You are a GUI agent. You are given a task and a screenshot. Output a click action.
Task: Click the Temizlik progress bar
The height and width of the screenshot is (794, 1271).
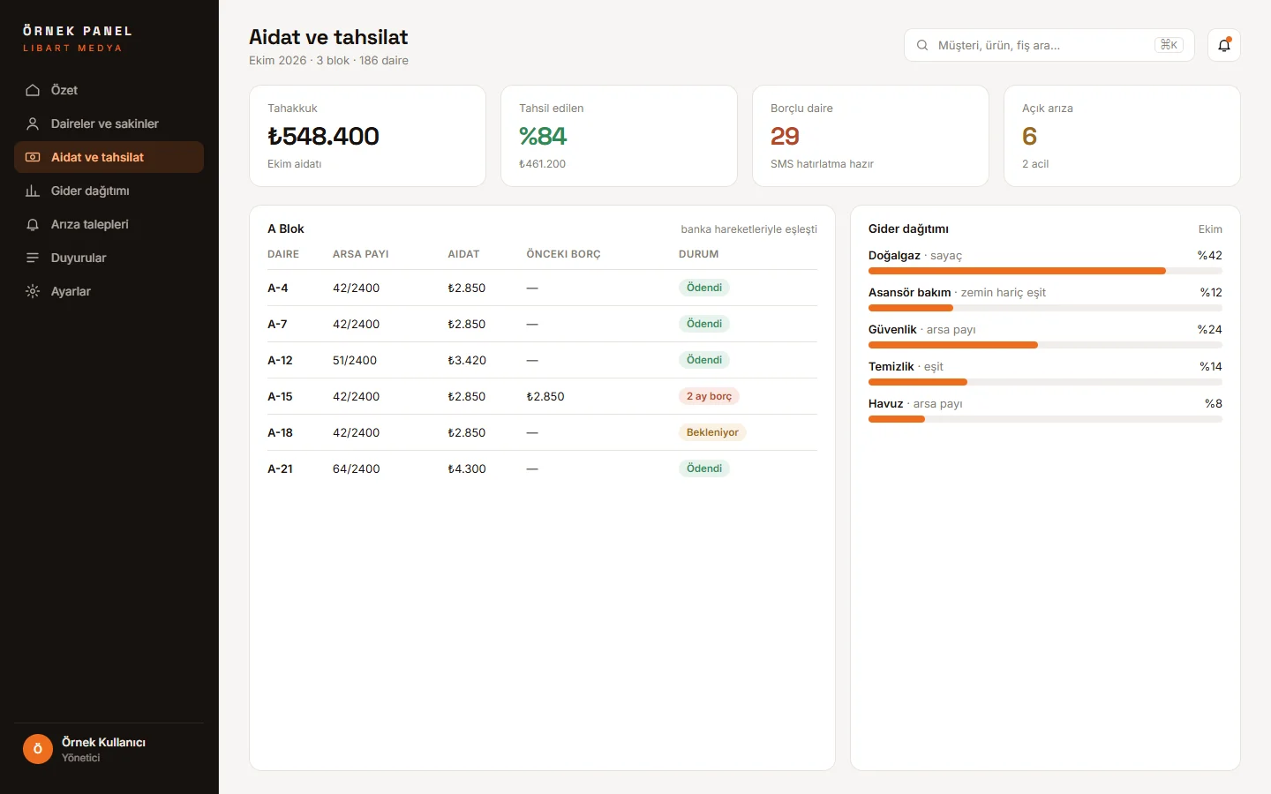[x=1045, y=382]
